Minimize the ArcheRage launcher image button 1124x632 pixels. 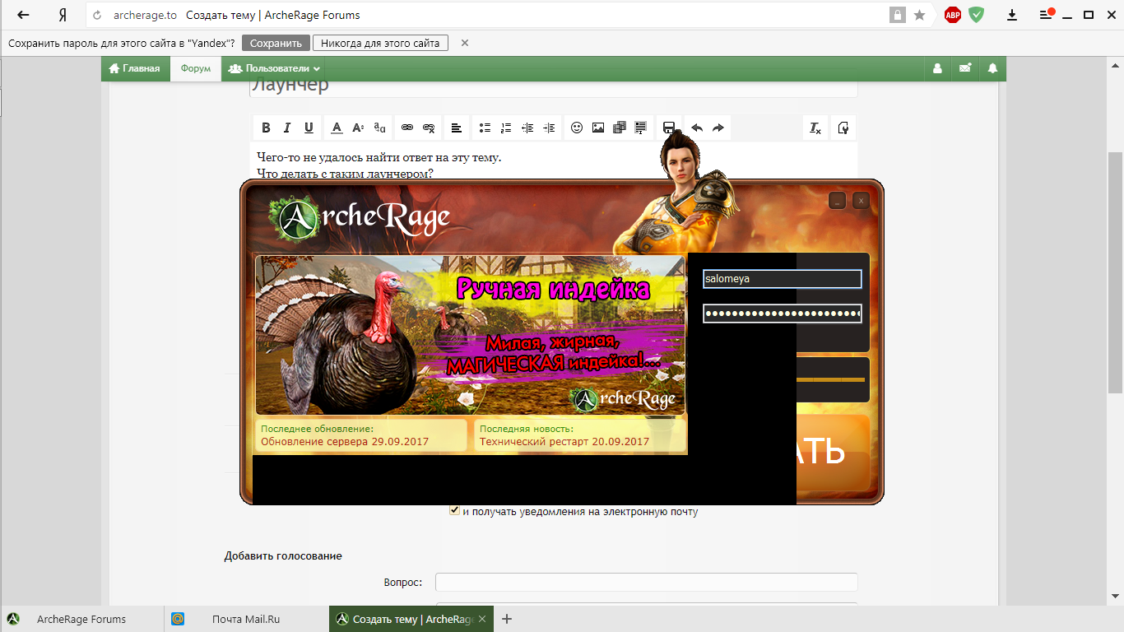click(x=837, y=200)
